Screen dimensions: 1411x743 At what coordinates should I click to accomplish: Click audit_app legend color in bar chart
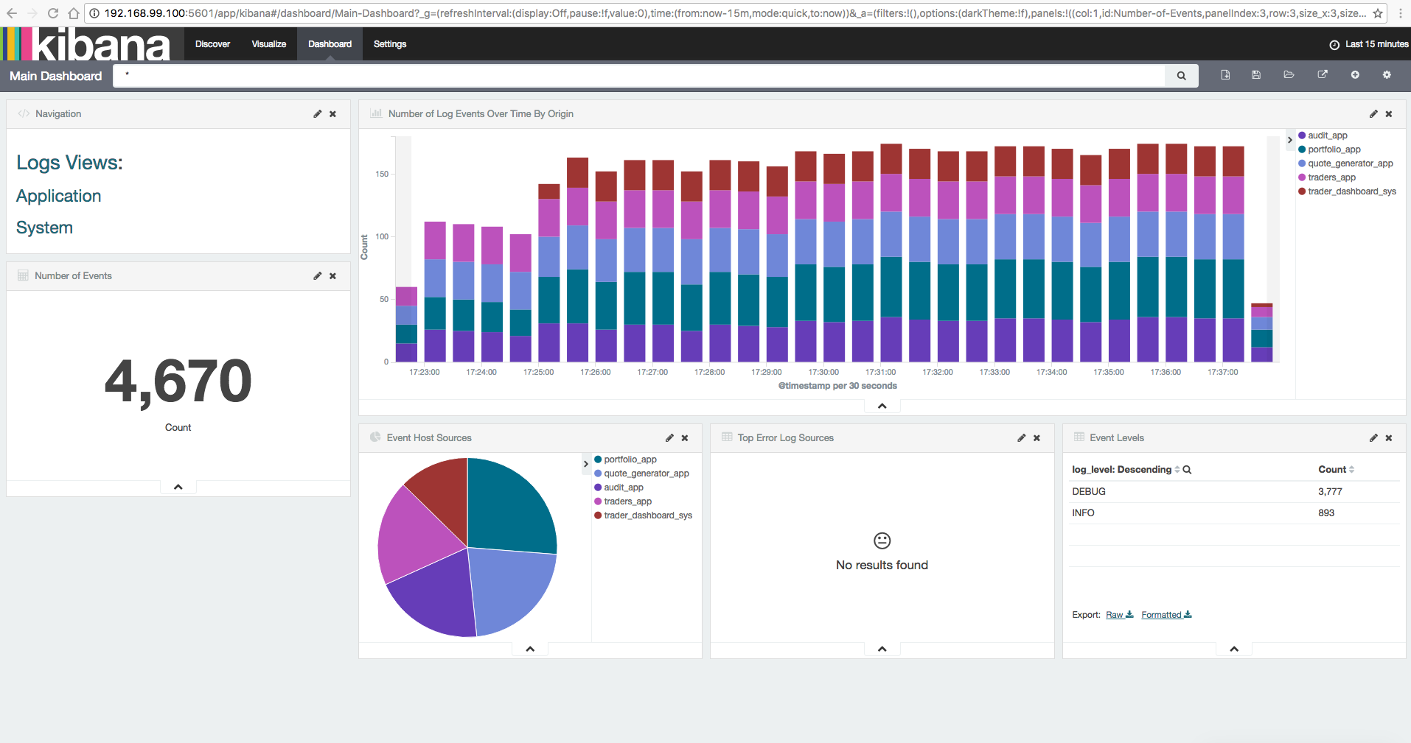click(1302, 135)
